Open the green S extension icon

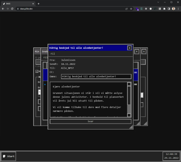[x=141, y=9]
